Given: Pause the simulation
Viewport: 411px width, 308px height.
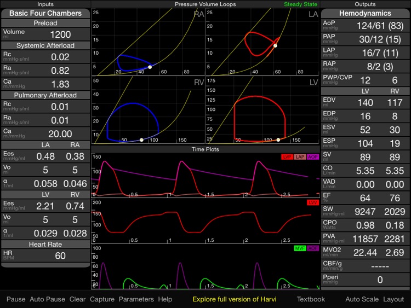Looking at the screenshot, I should click(x=16, y=299).
